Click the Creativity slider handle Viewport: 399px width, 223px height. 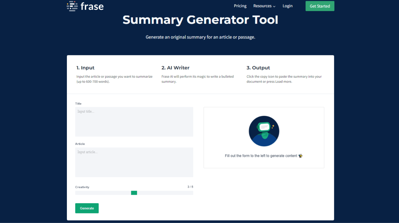coord(134,193)
